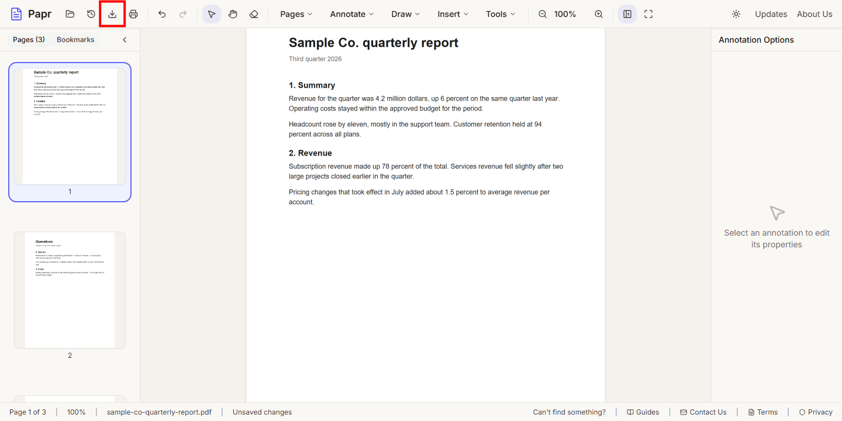Click the "Unsaved changes" status text
Viewport: 842px width, 421px height.
262,412
